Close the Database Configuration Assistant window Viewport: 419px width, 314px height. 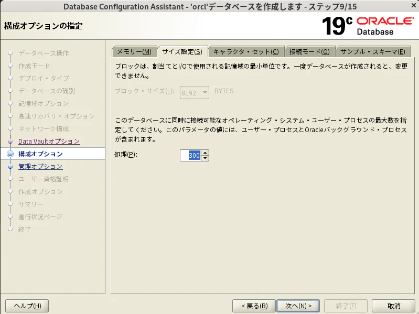pos(413,6)
